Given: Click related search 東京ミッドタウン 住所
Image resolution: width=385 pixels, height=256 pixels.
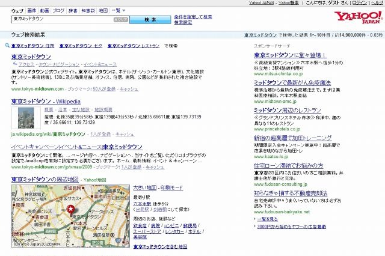Looking at the screenshot, I should [x=32, y=46].
